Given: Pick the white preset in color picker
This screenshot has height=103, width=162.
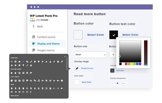Looking at the screenshot, I should tap(123, 64).
